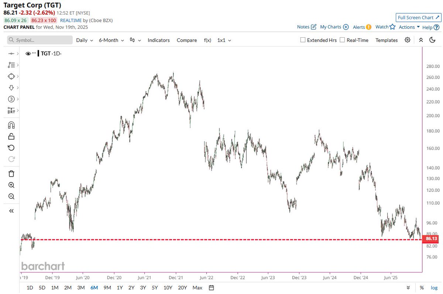This screenshot has width=443, height=294.
Task: Select the 1Y range tab
Action: (120, 287)
